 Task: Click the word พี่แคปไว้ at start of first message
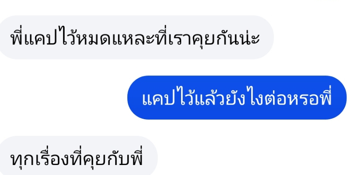44,37
